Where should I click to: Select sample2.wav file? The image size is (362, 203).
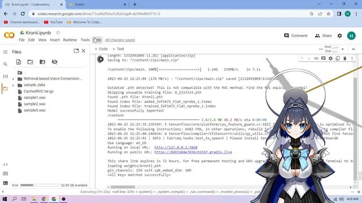tap(35, 104)
